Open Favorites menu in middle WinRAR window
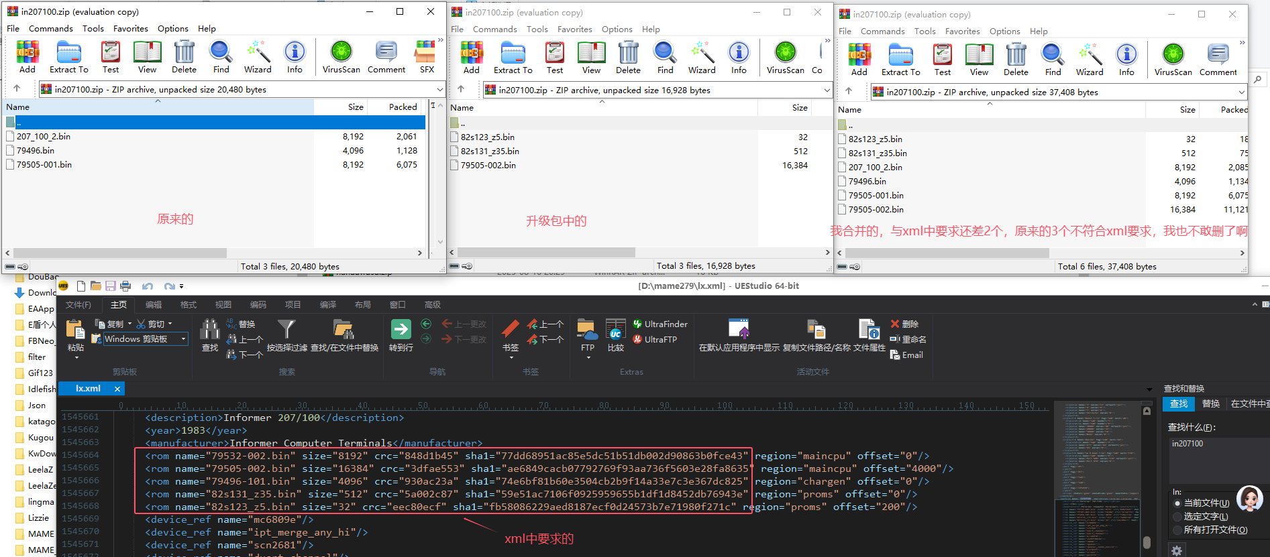Image resolution: width=1270 pixels, height=557 pixels. pos(574,29)
